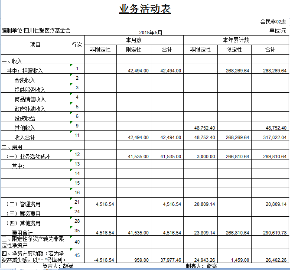Click the 收入合计 row label
The width and height of the screenshot is (290, 270).
click(x=25, y=137)
